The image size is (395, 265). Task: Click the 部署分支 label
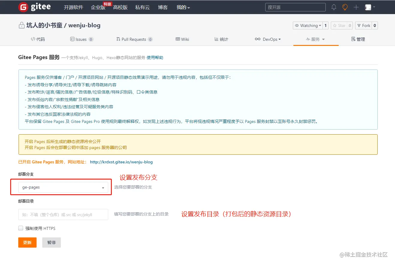coord(26,174)
